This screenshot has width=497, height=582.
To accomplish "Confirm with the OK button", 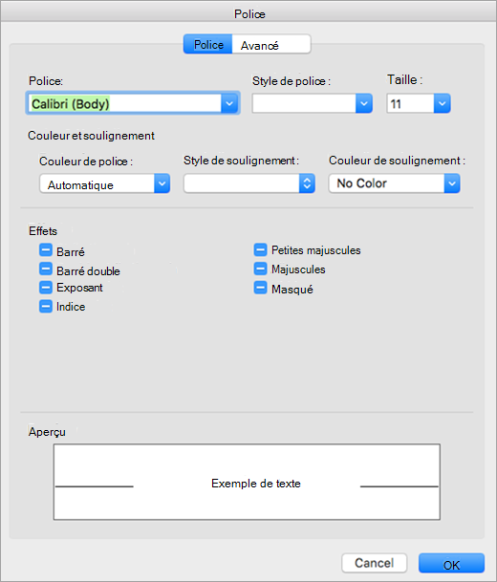I will point(451,563).
